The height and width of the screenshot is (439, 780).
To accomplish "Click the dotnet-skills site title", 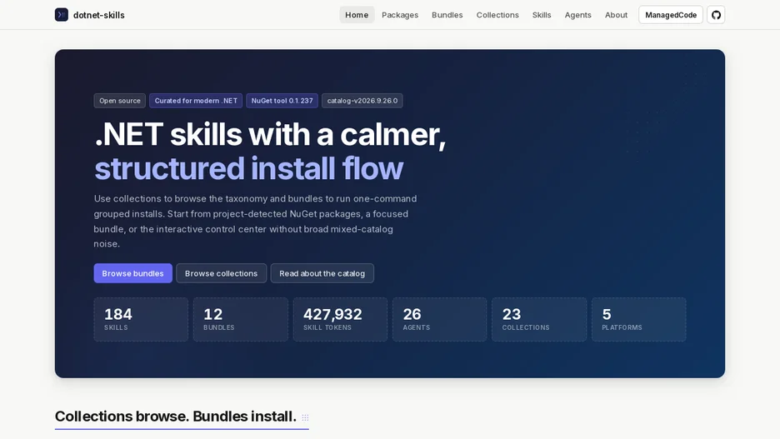I will (99, 15).
